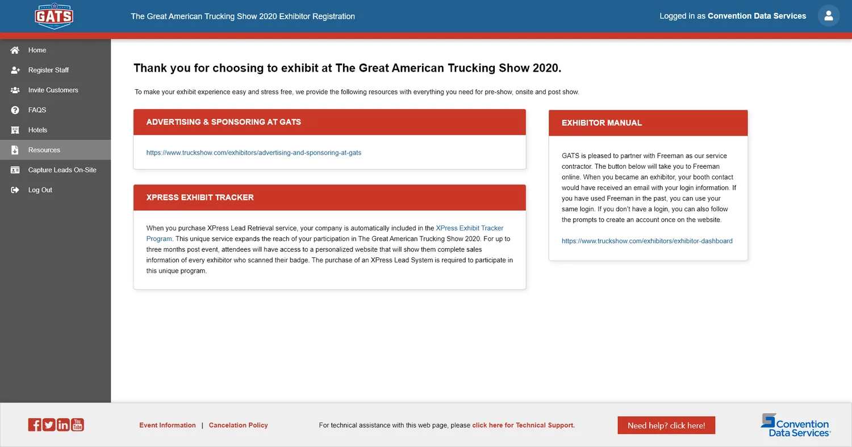Open Register Staff menu item
The image size is (852, 447).
coord(55,70)
